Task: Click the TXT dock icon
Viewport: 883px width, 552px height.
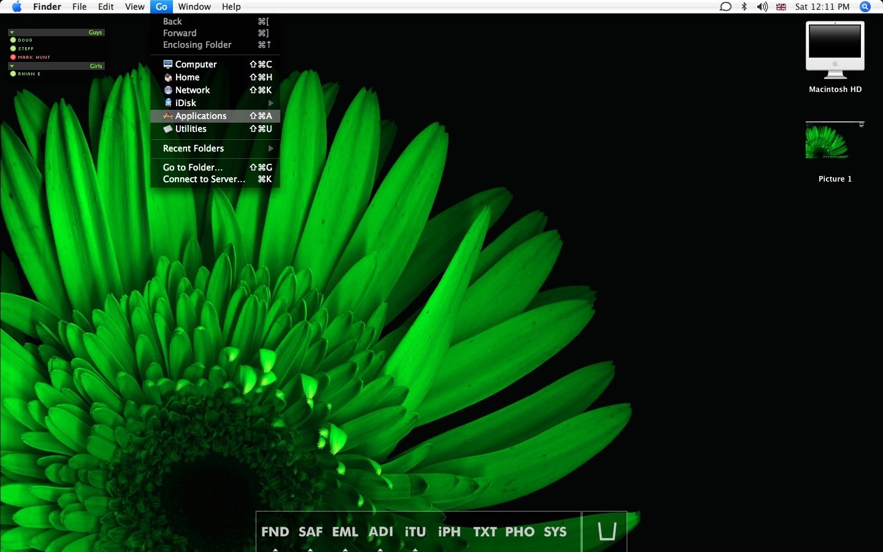Action: [485, 532]
